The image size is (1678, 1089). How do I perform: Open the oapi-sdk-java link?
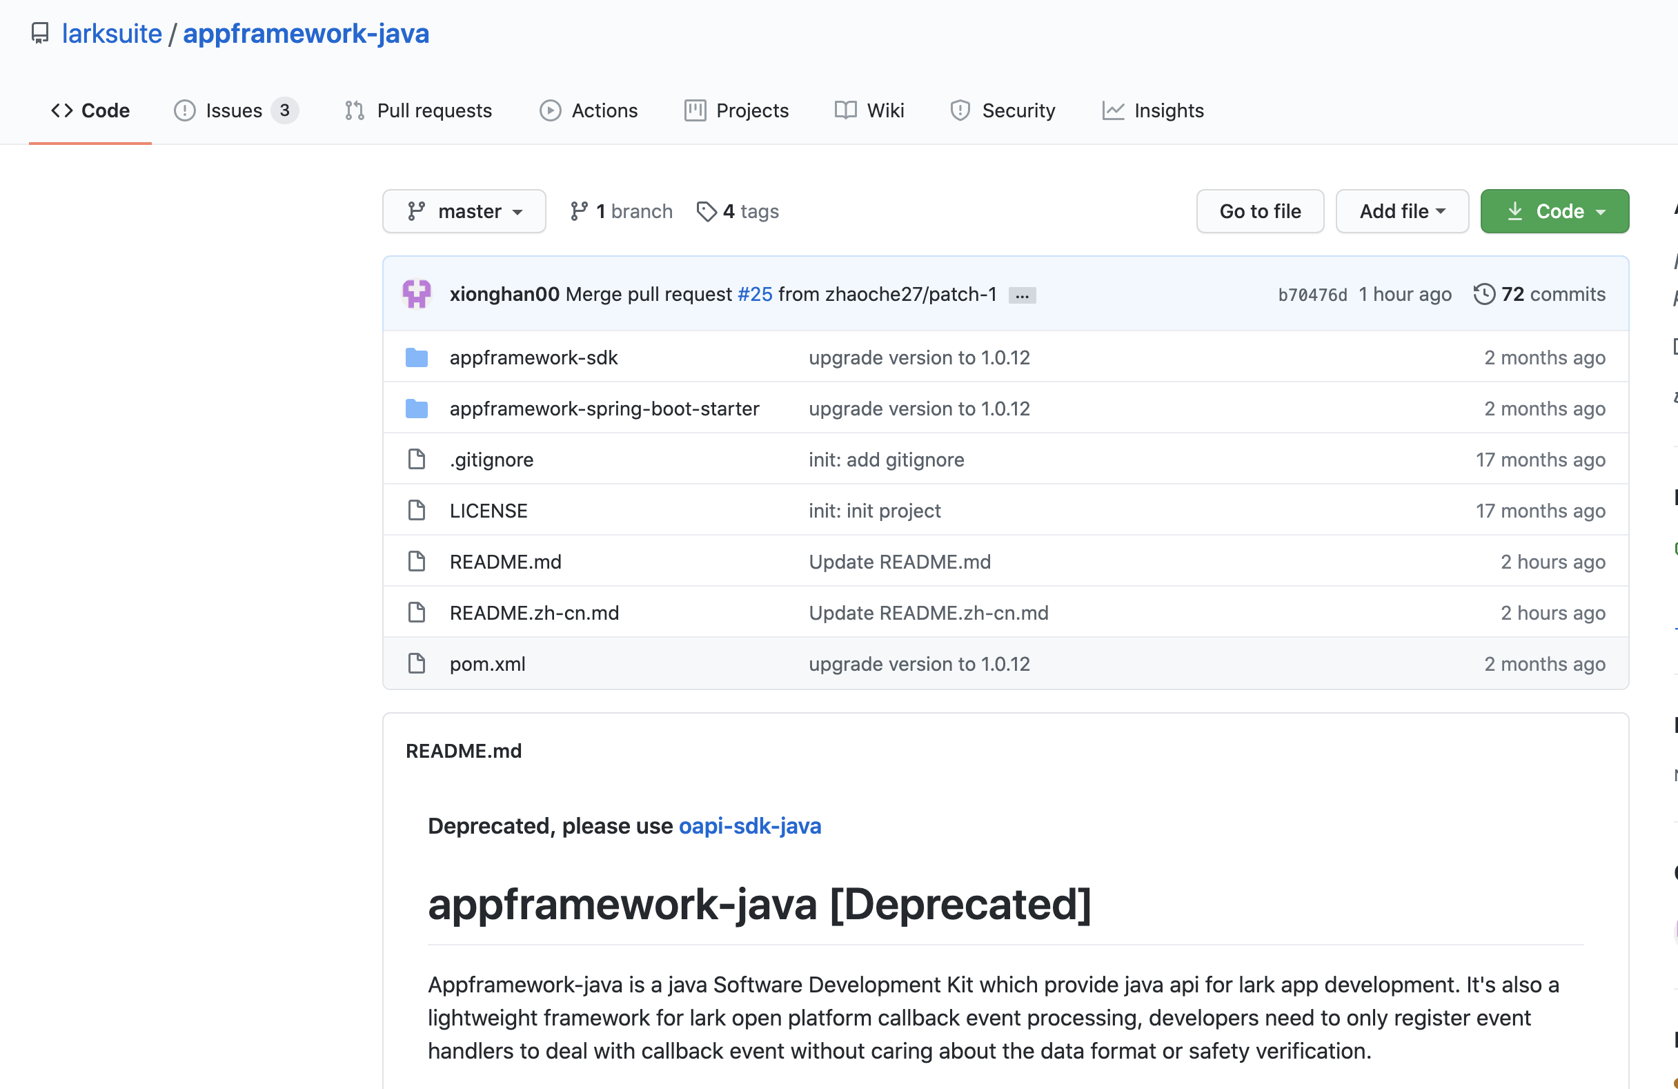point(750,825)
